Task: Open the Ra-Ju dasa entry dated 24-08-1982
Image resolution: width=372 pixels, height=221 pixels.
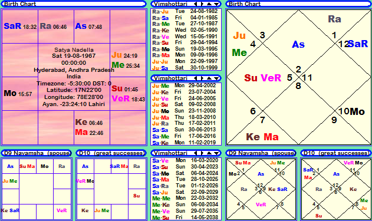Action: [186, 11]
